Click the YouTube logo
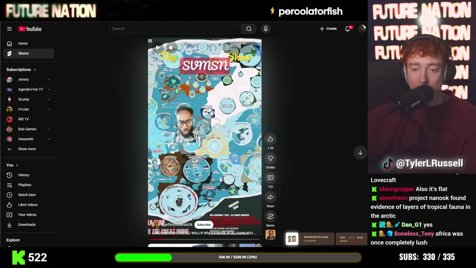Image resolution: width=476 pixels, height=268 pixels. pyautogui.click(x=30, y=29)
